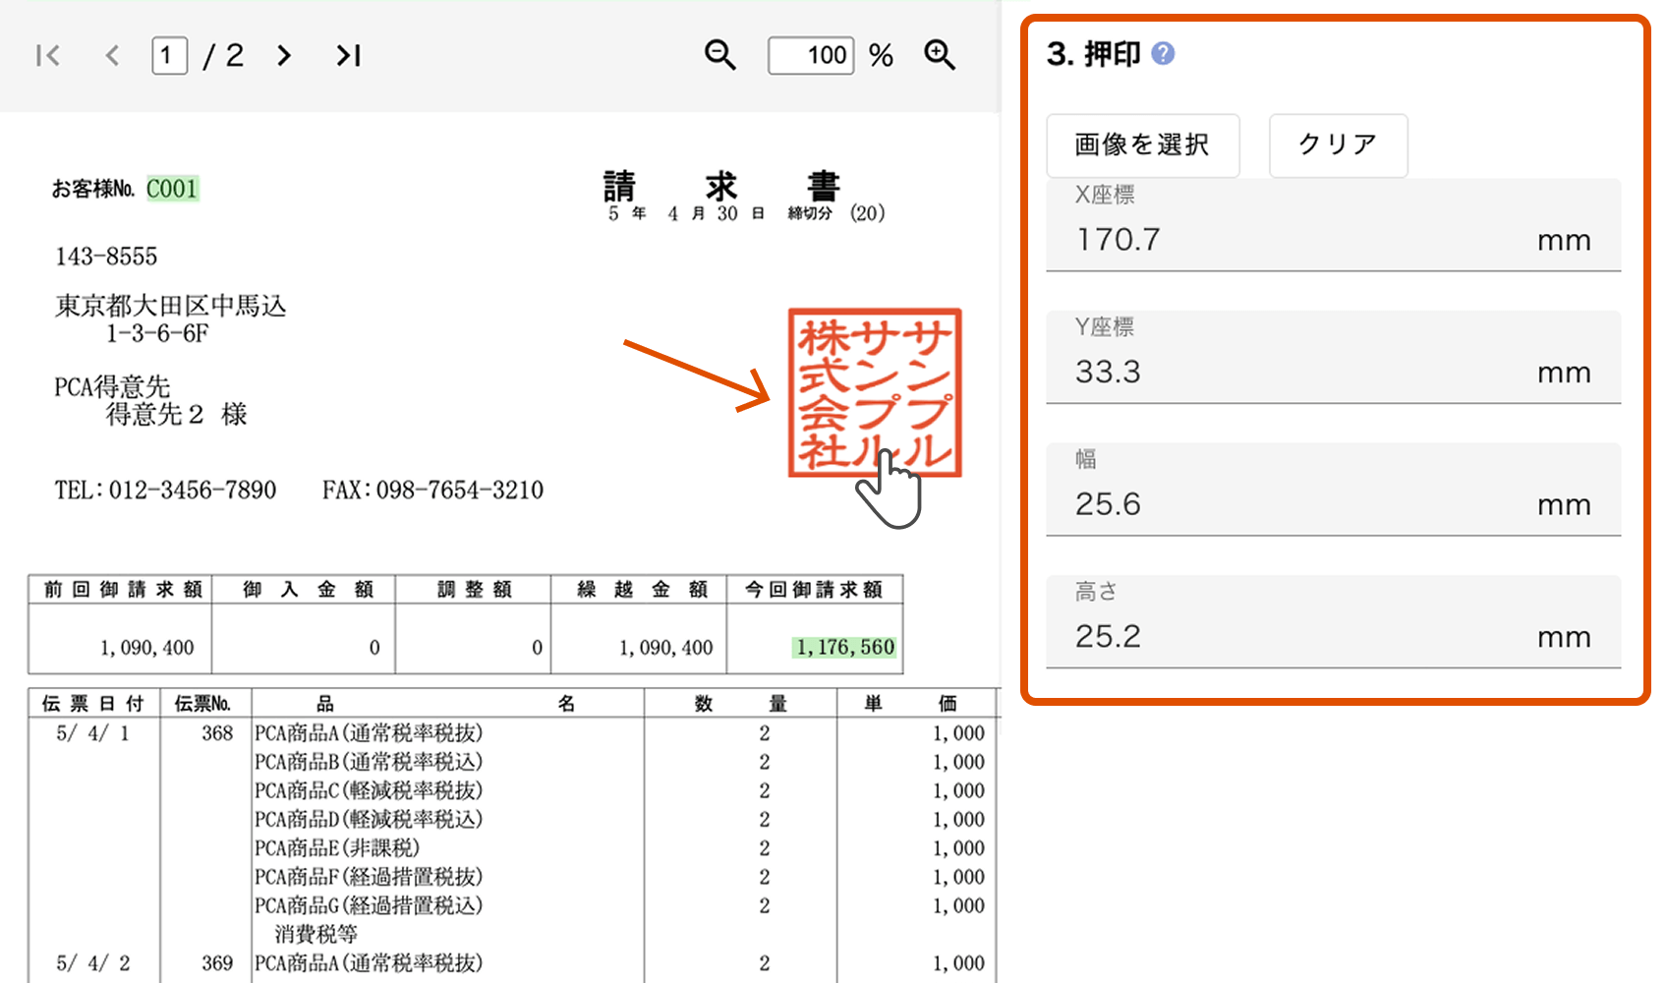Select the red company stamp image
The width and height of the screenshot is (1667, 983).
tap(874, 392)
